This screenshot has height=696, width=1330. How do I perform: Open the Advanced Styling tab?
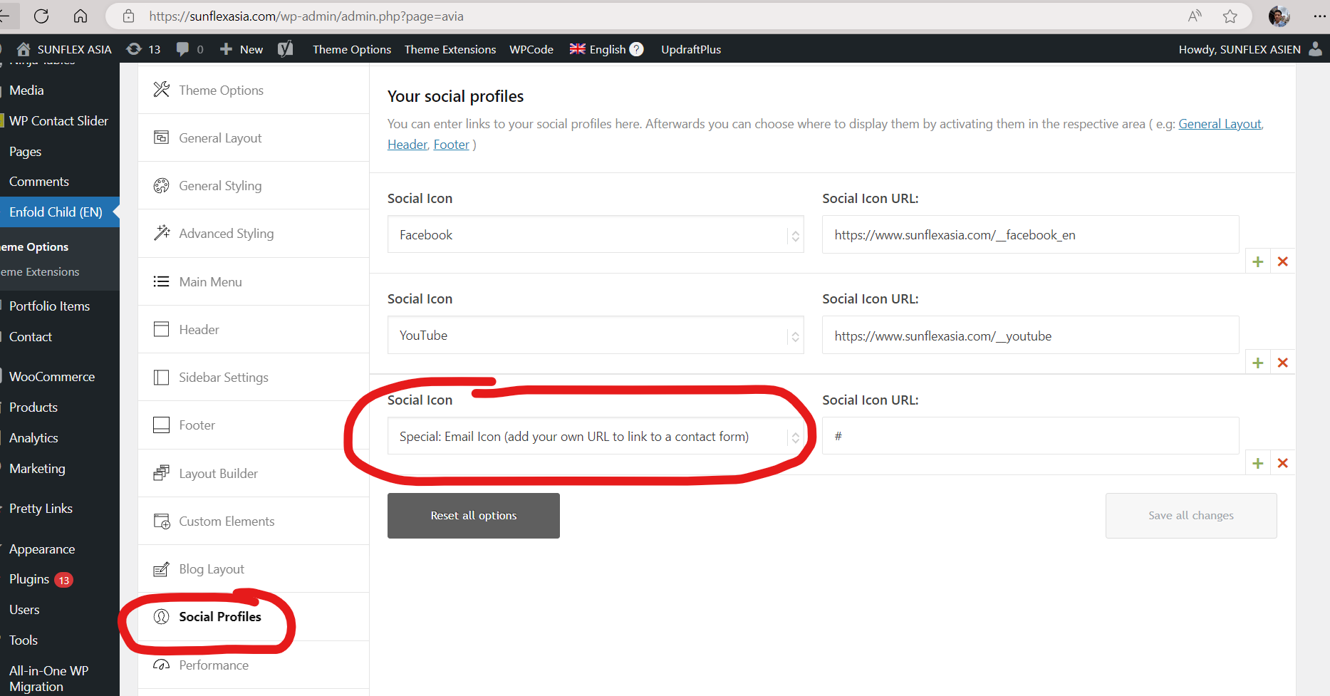[x=254, y=233]
